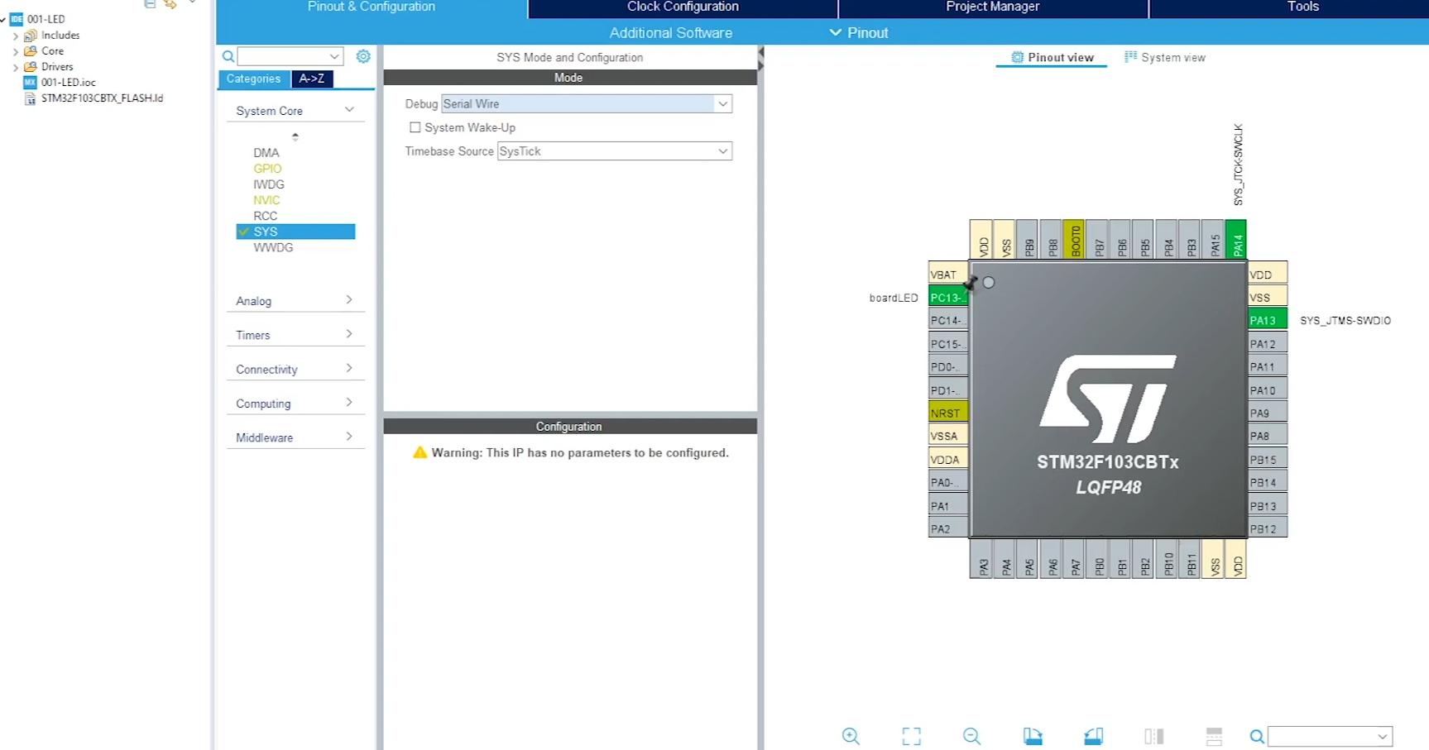Screen dimensions: 1429x750
Task: Select GPIO in the System Core list
Action: click(267, 169)
